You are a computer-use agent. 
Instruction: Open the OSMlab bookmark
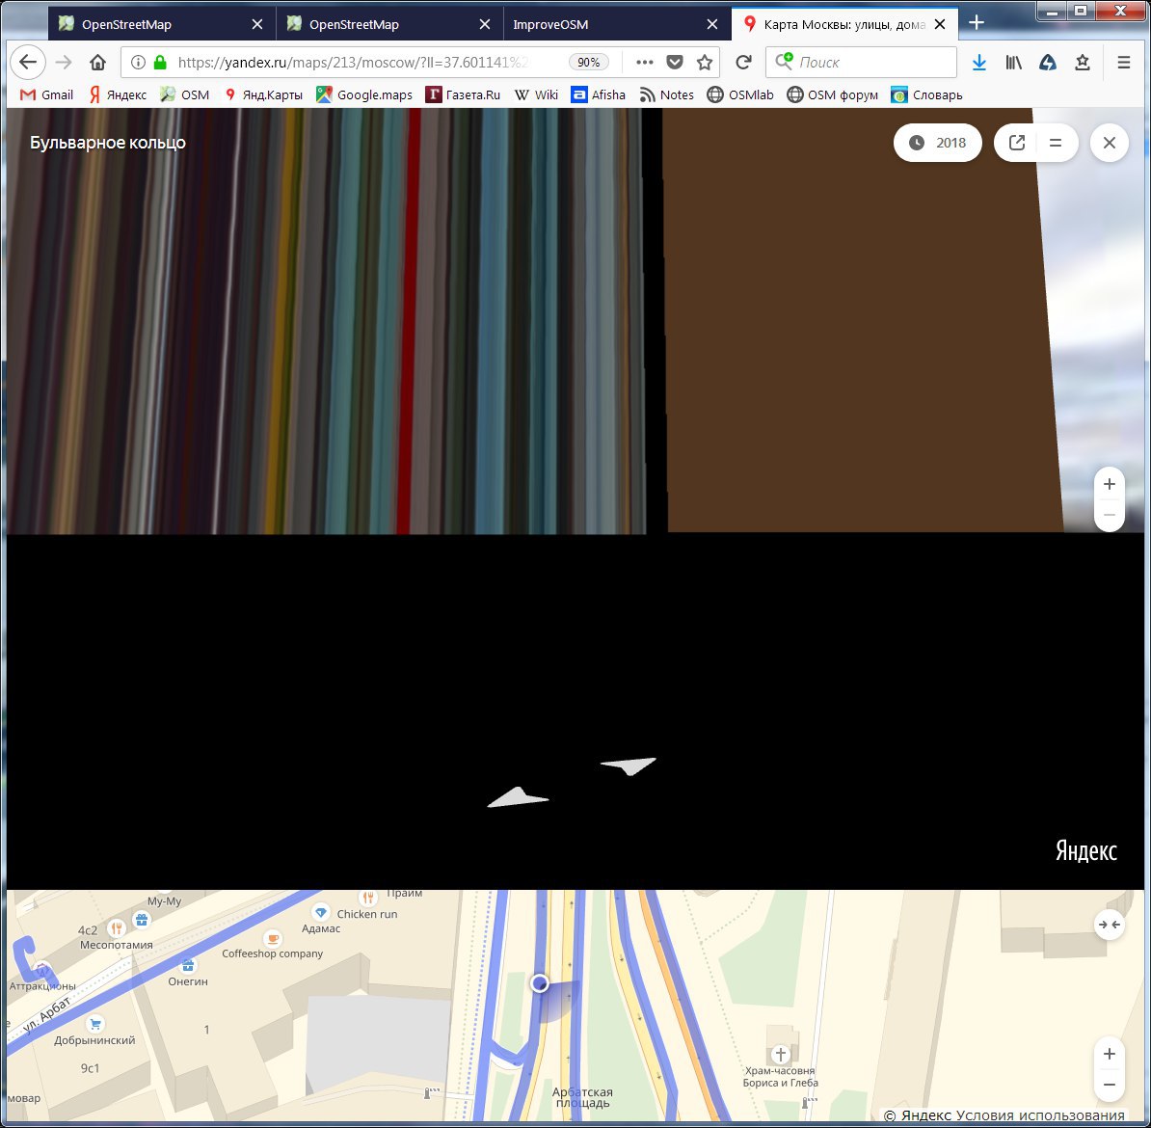(740, 94)
